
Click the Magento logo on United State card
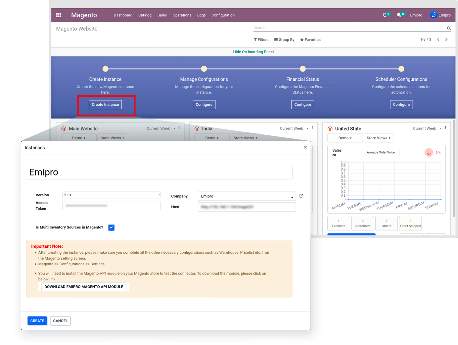330,129
